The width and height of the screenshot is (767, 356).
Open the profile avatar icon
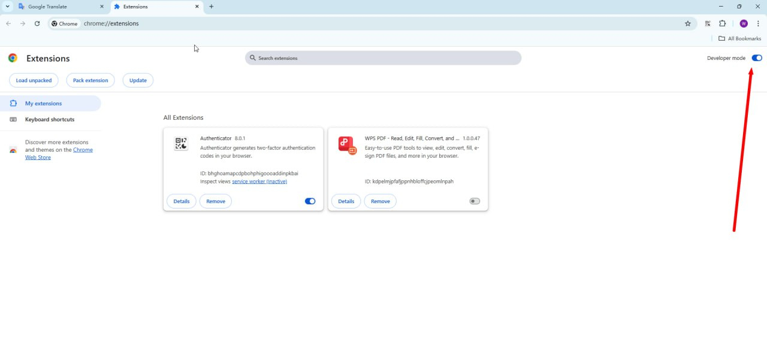tap(744, 23)
